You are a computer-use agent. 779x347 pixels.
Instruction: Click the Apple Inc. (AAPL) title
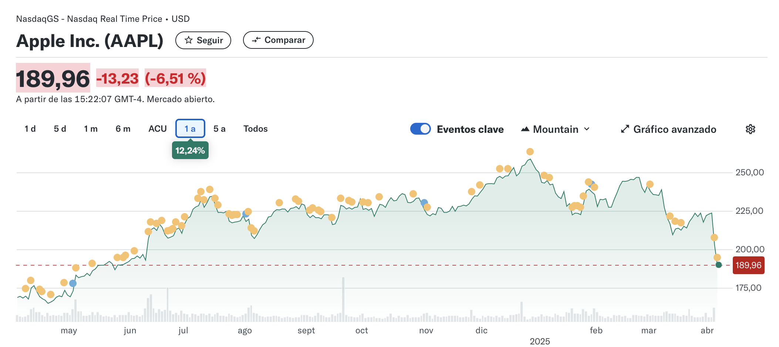[90, 41]
